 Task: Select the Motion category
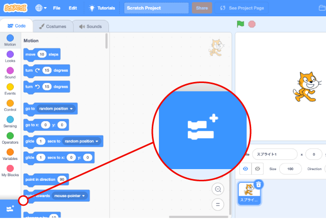[10, 40]
